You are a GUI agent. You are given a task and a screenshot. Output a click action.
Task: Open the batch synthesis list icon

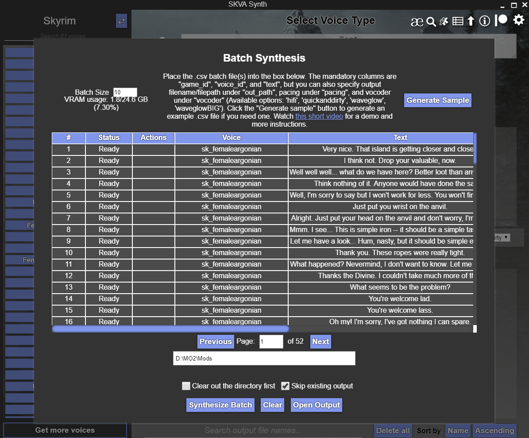point(457,21)
